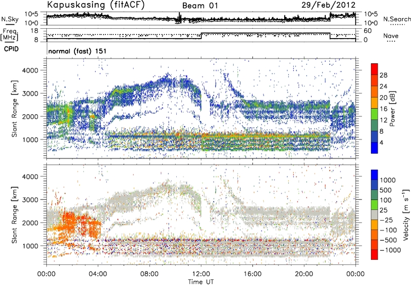The image size is (411, 285).
Task: Click the solid line sample under N.Sky
Action: click(x=9, y=25)
